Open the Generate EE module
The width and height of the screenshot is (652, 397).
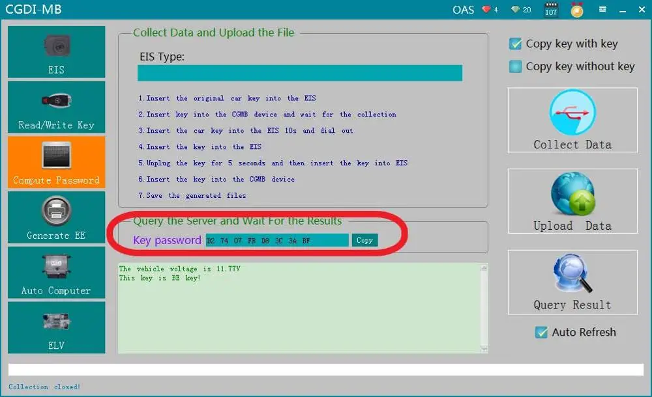point(56,217)
